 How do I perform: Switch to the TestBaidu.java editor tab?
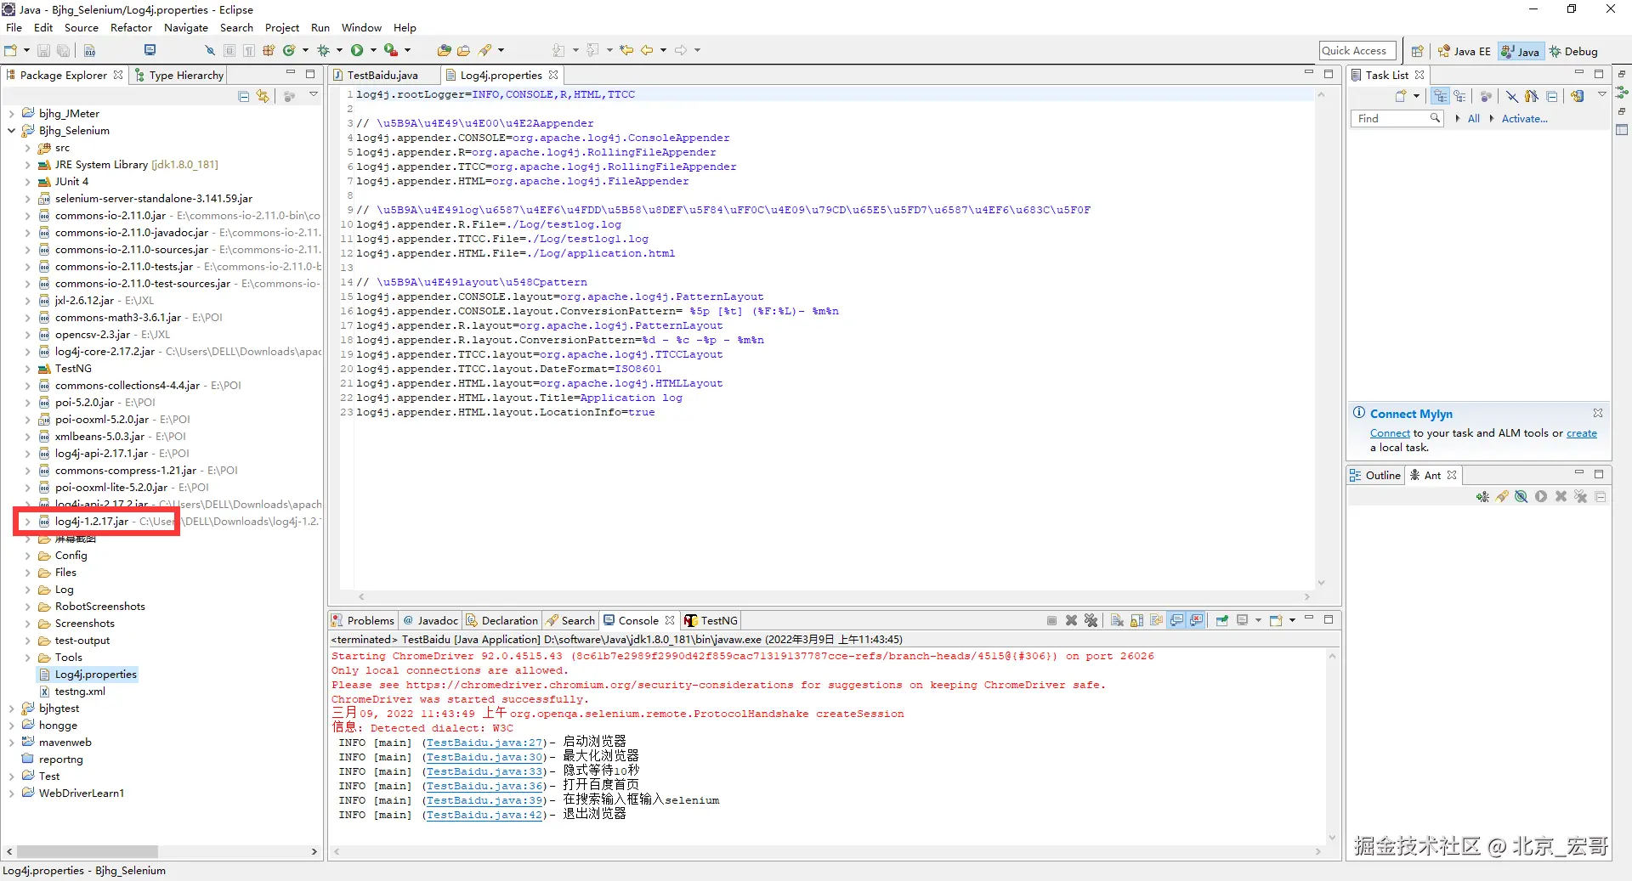click(x=382, y=76)
